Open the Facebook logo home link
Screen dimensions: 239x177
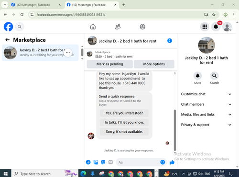click(8, 27)
